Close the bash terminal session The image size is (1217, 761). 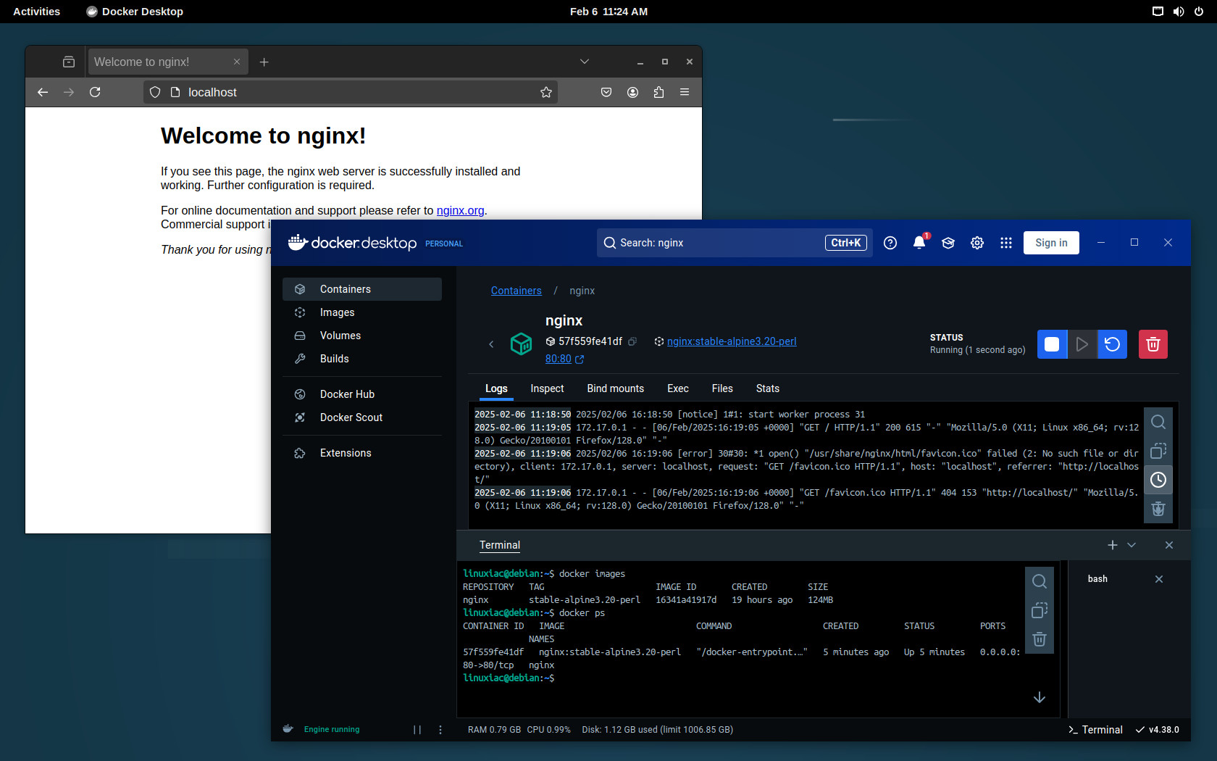tap(1159, 579)
